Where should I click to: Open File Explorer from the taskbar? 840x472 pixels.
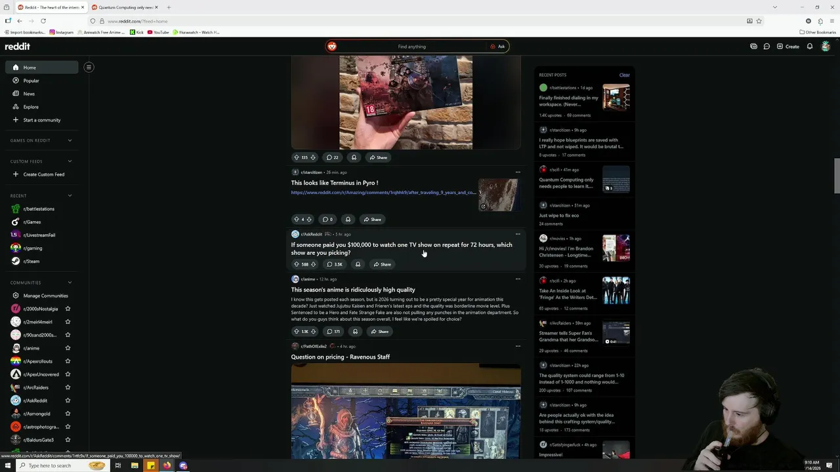(x=135, y=465)
